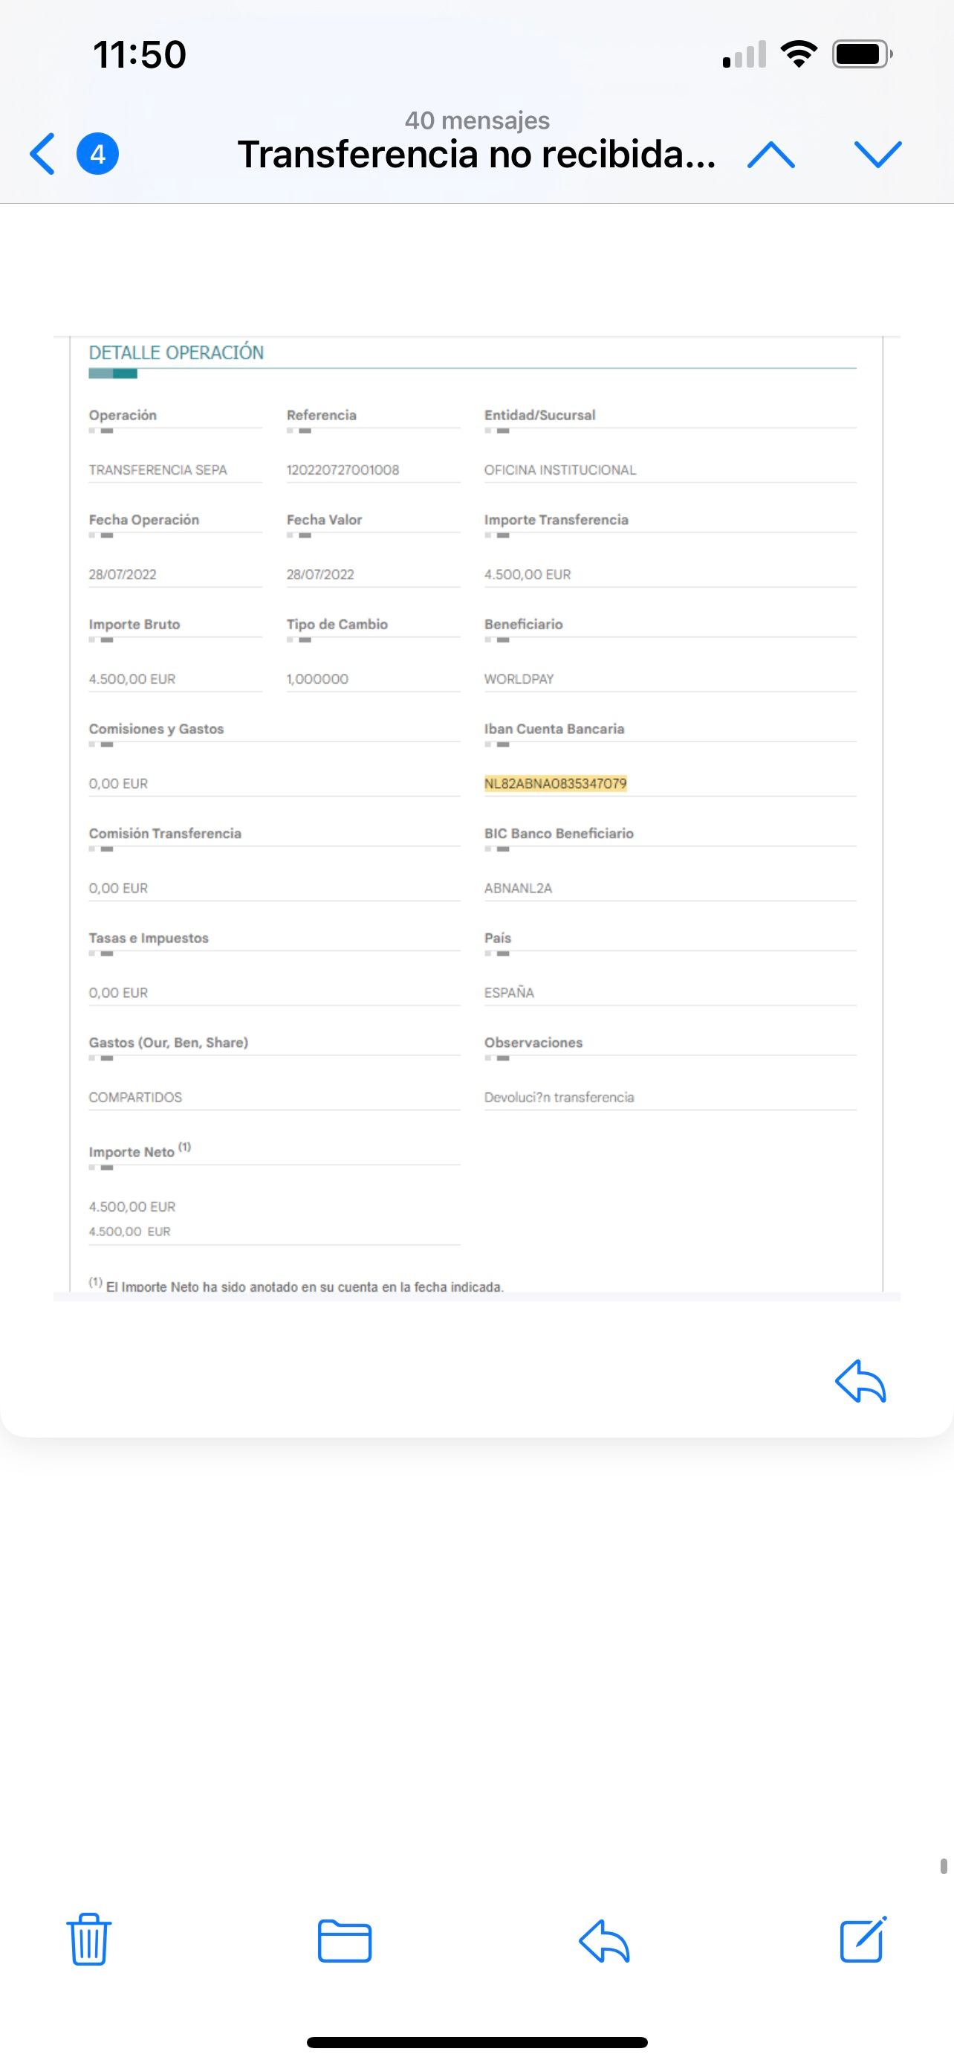
Task: Tap the DETALLE OPERACIÓN heading in attachment
Action: pos(176,353)
